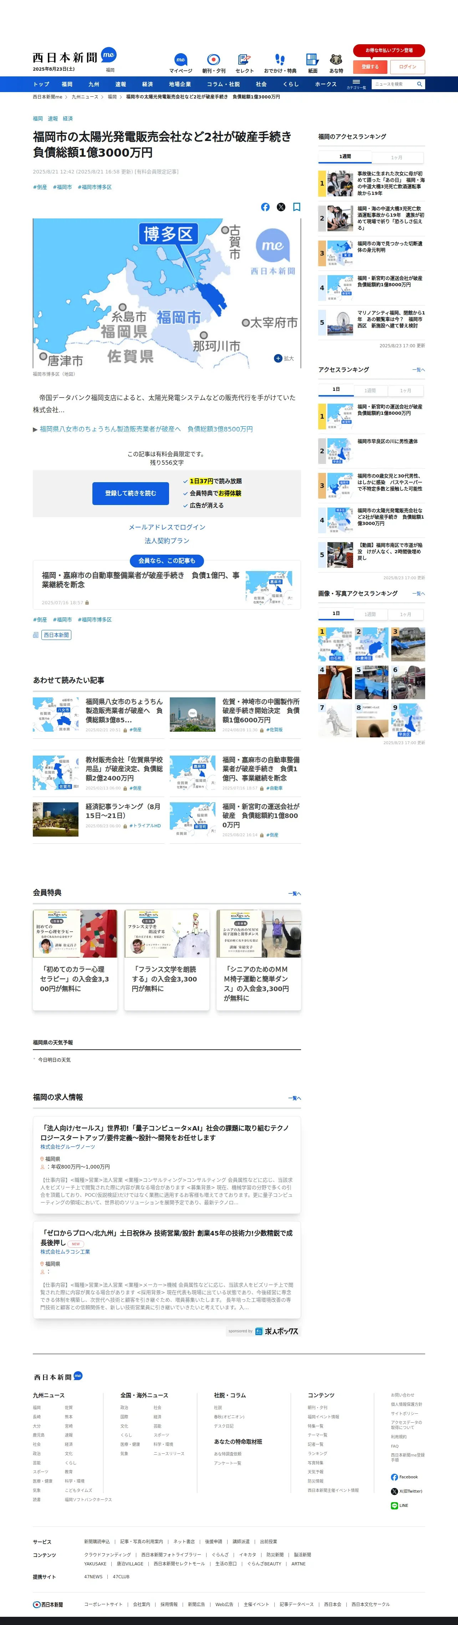Select ホークス in the navigation bar
458x1625 pixels.
click(x=326, y=84)
